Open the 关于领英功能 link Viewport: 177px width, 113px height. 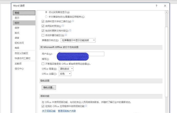[x=49, y=111]
